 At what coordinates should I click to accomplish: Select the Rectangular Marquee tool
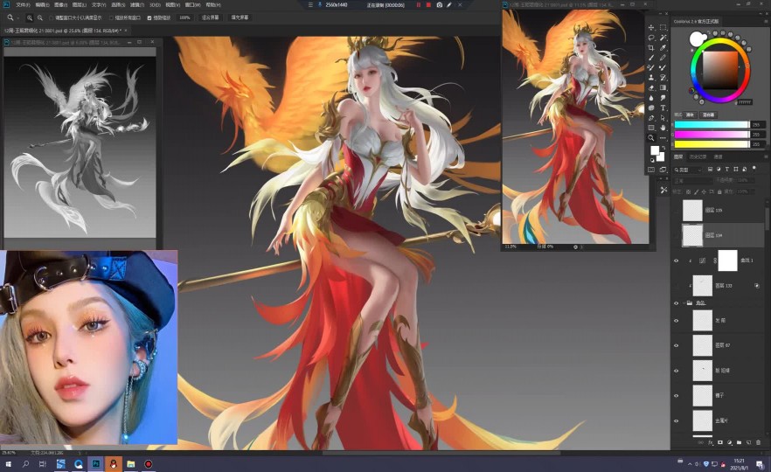pyautogui.click(x=663, y=28)
